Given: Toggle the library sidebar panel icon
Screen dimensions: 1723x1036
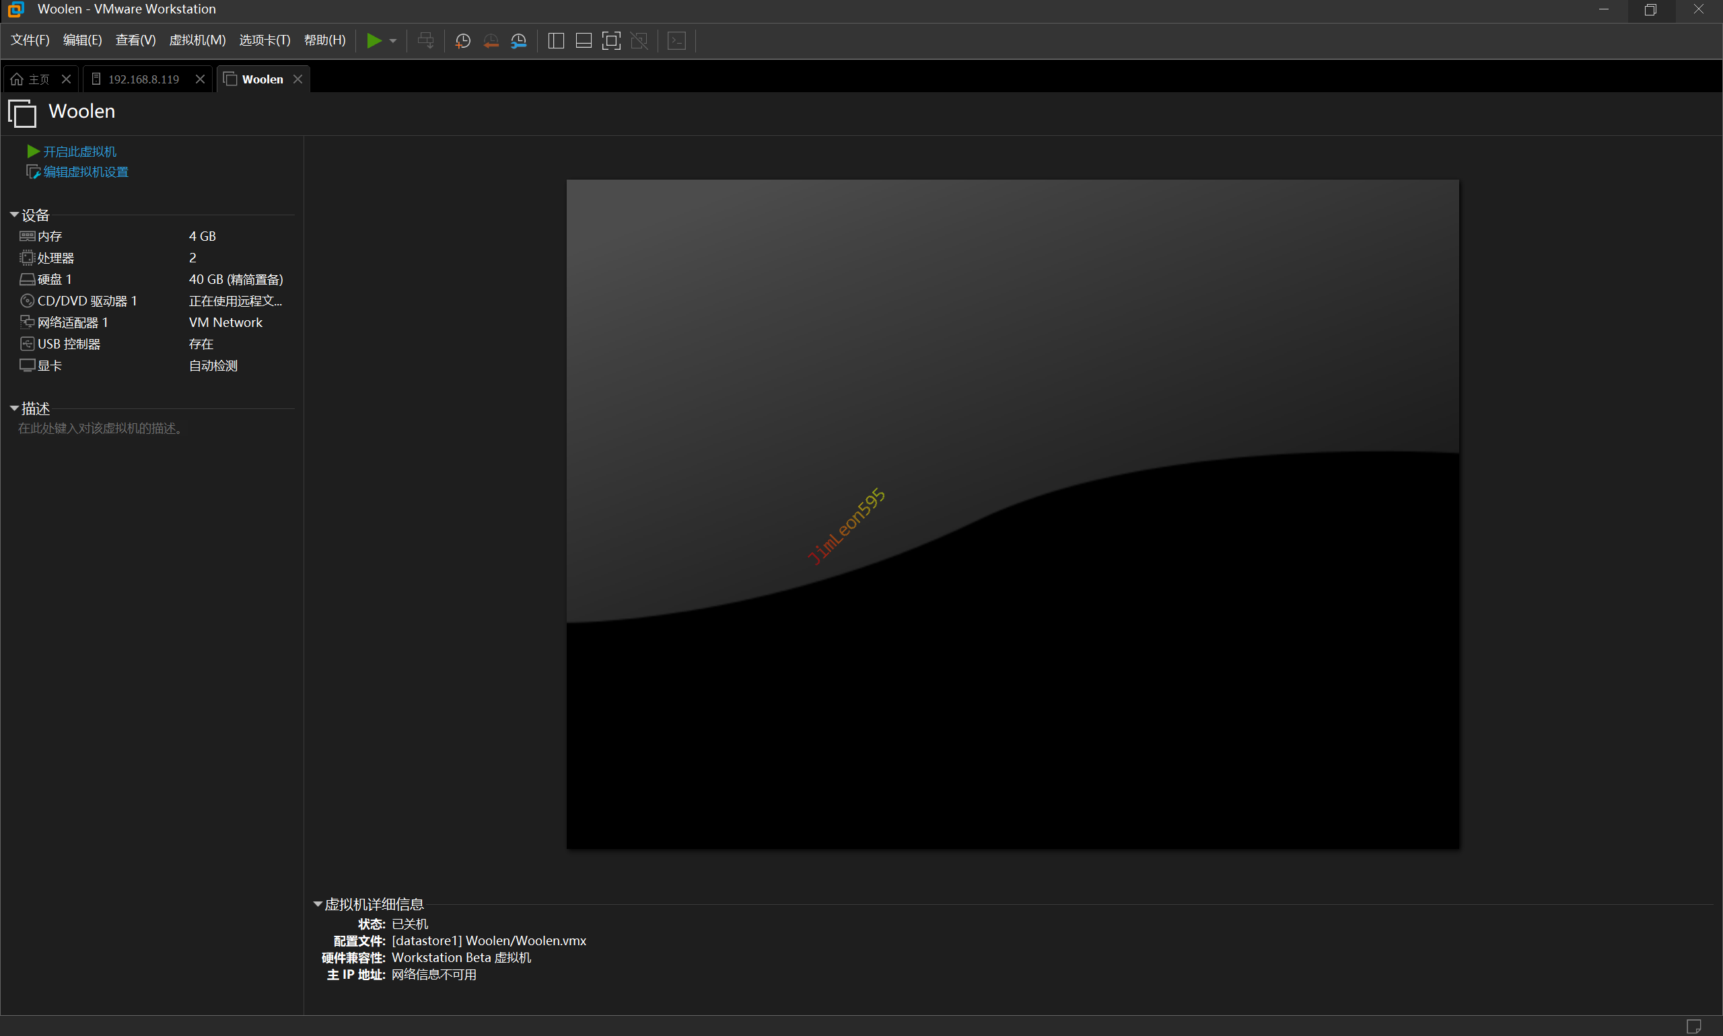Looking at the screenshot, I should click(x=556, y=40).
